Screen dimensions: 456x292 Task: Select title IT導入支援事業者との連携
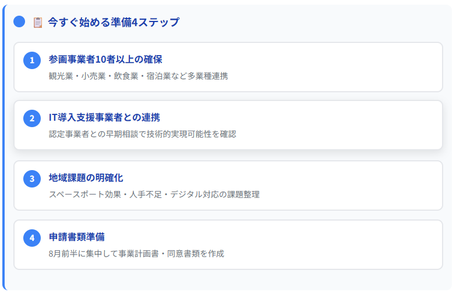coord(104,117)
